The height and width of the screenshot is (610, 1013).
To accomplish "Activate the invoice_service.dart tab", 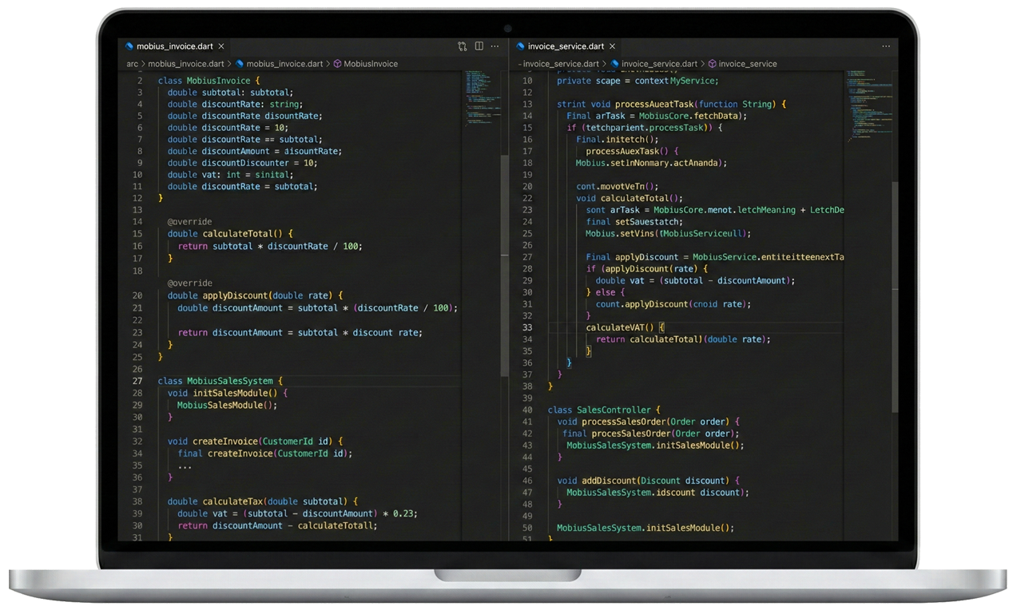I will click(565, 46).
